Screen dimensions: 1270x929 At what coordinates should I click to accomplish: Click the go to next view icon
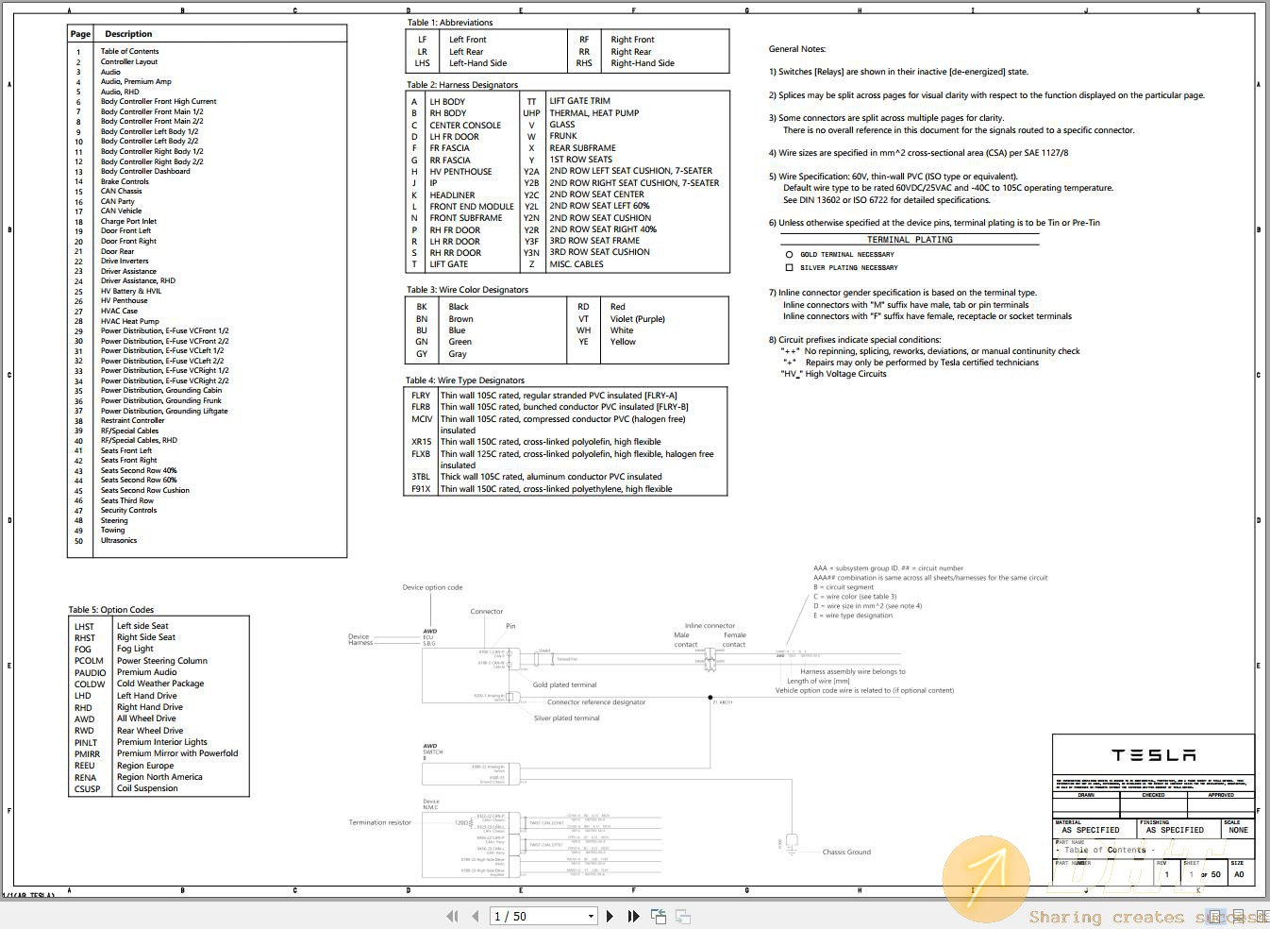683,916
